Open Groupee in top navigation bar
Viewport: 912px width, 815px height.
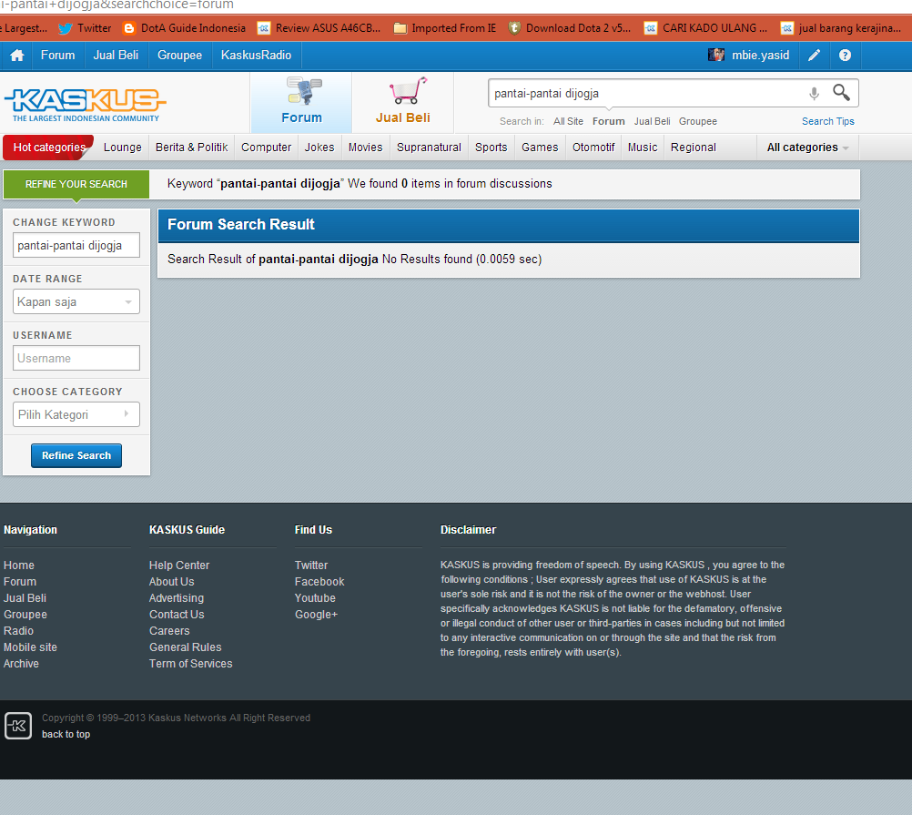click(179, 56)
